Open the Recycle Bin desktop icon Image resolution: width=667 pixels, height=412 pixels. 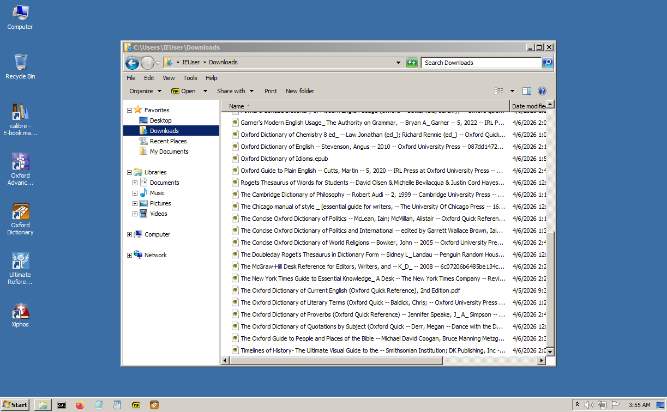[20, 66]
